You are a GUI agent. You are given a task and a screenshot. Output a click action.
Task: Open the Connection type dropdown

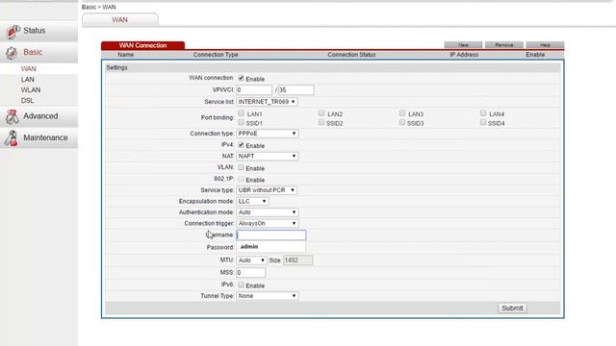268,134
